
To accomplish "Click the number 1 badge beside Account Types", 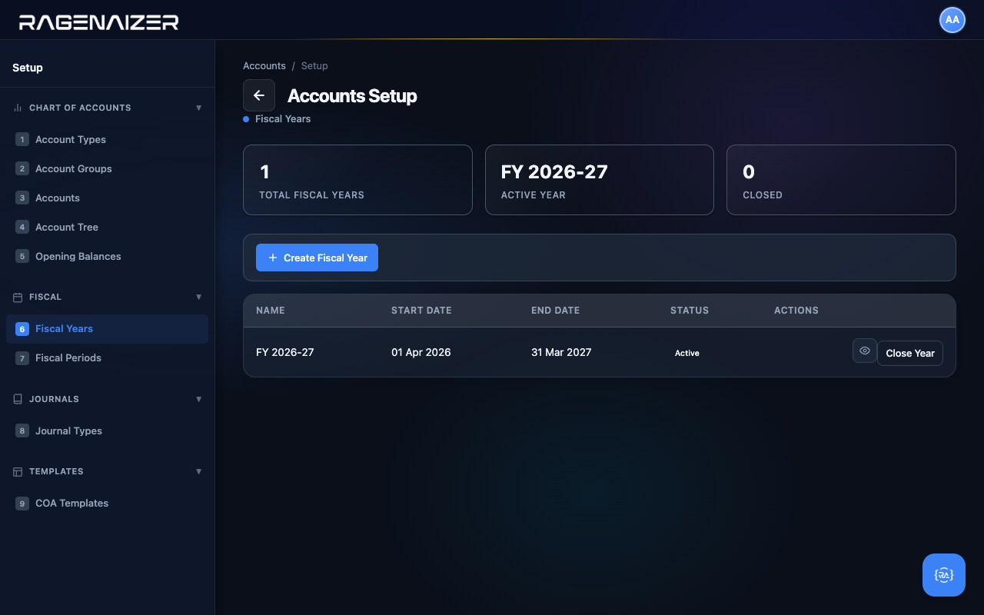I will (x=22, y=139).
